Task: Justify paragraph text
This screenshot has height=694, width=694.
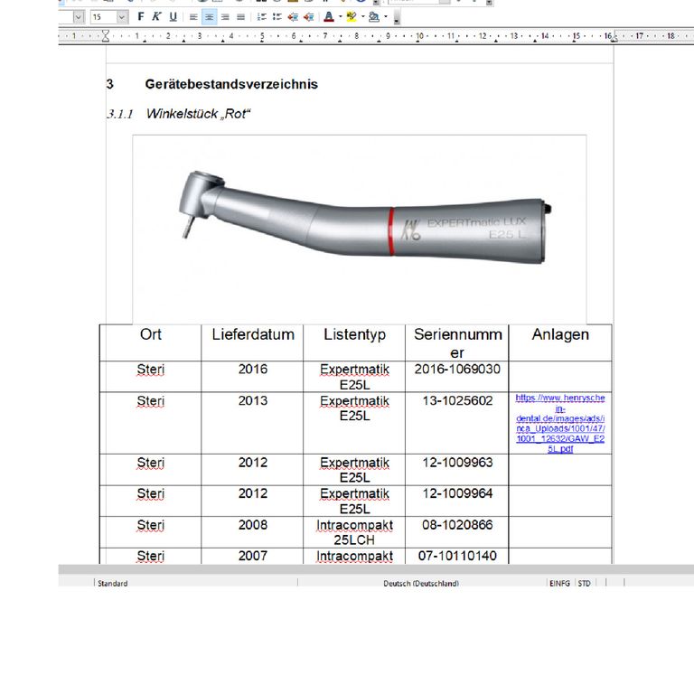Action: pos(240,17)
